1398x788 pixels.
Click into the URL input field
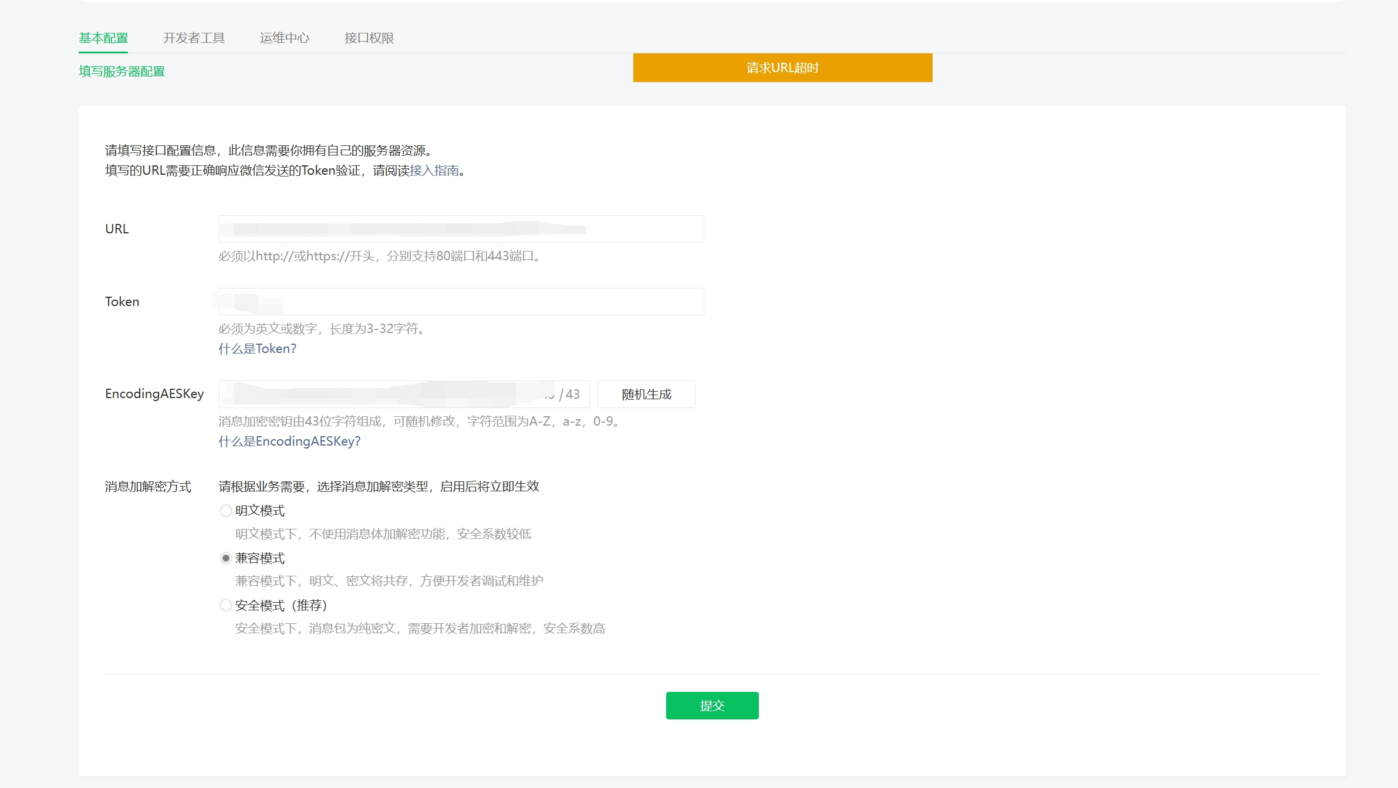[461, 229]
